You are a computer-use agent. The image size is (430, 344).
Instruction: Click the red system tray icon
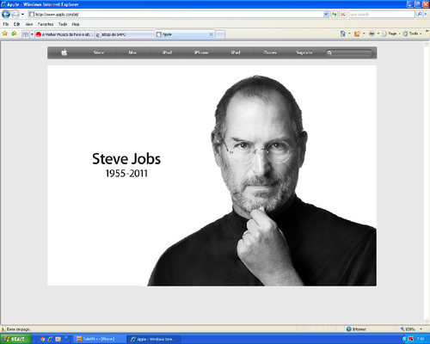pos(411,339)
